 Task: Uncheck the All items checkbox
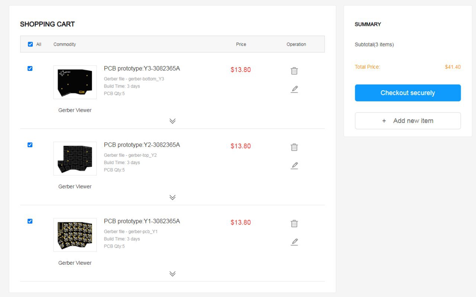pos(30,44)
